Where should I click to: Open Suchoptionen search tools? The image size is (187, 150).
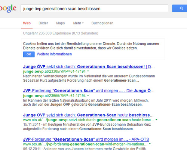pyautogui.click(x=102, y=23)
